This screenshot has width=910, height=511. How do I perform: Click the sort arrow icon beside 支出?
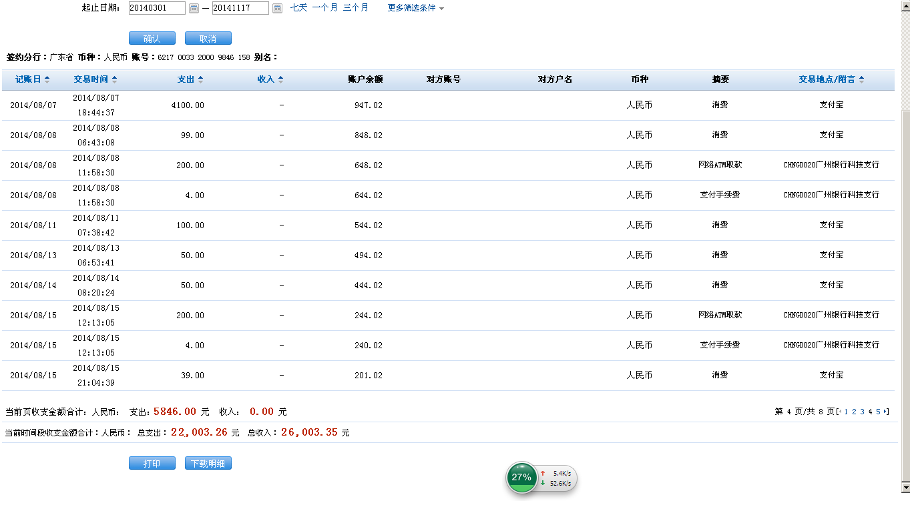tap(200, 79)
